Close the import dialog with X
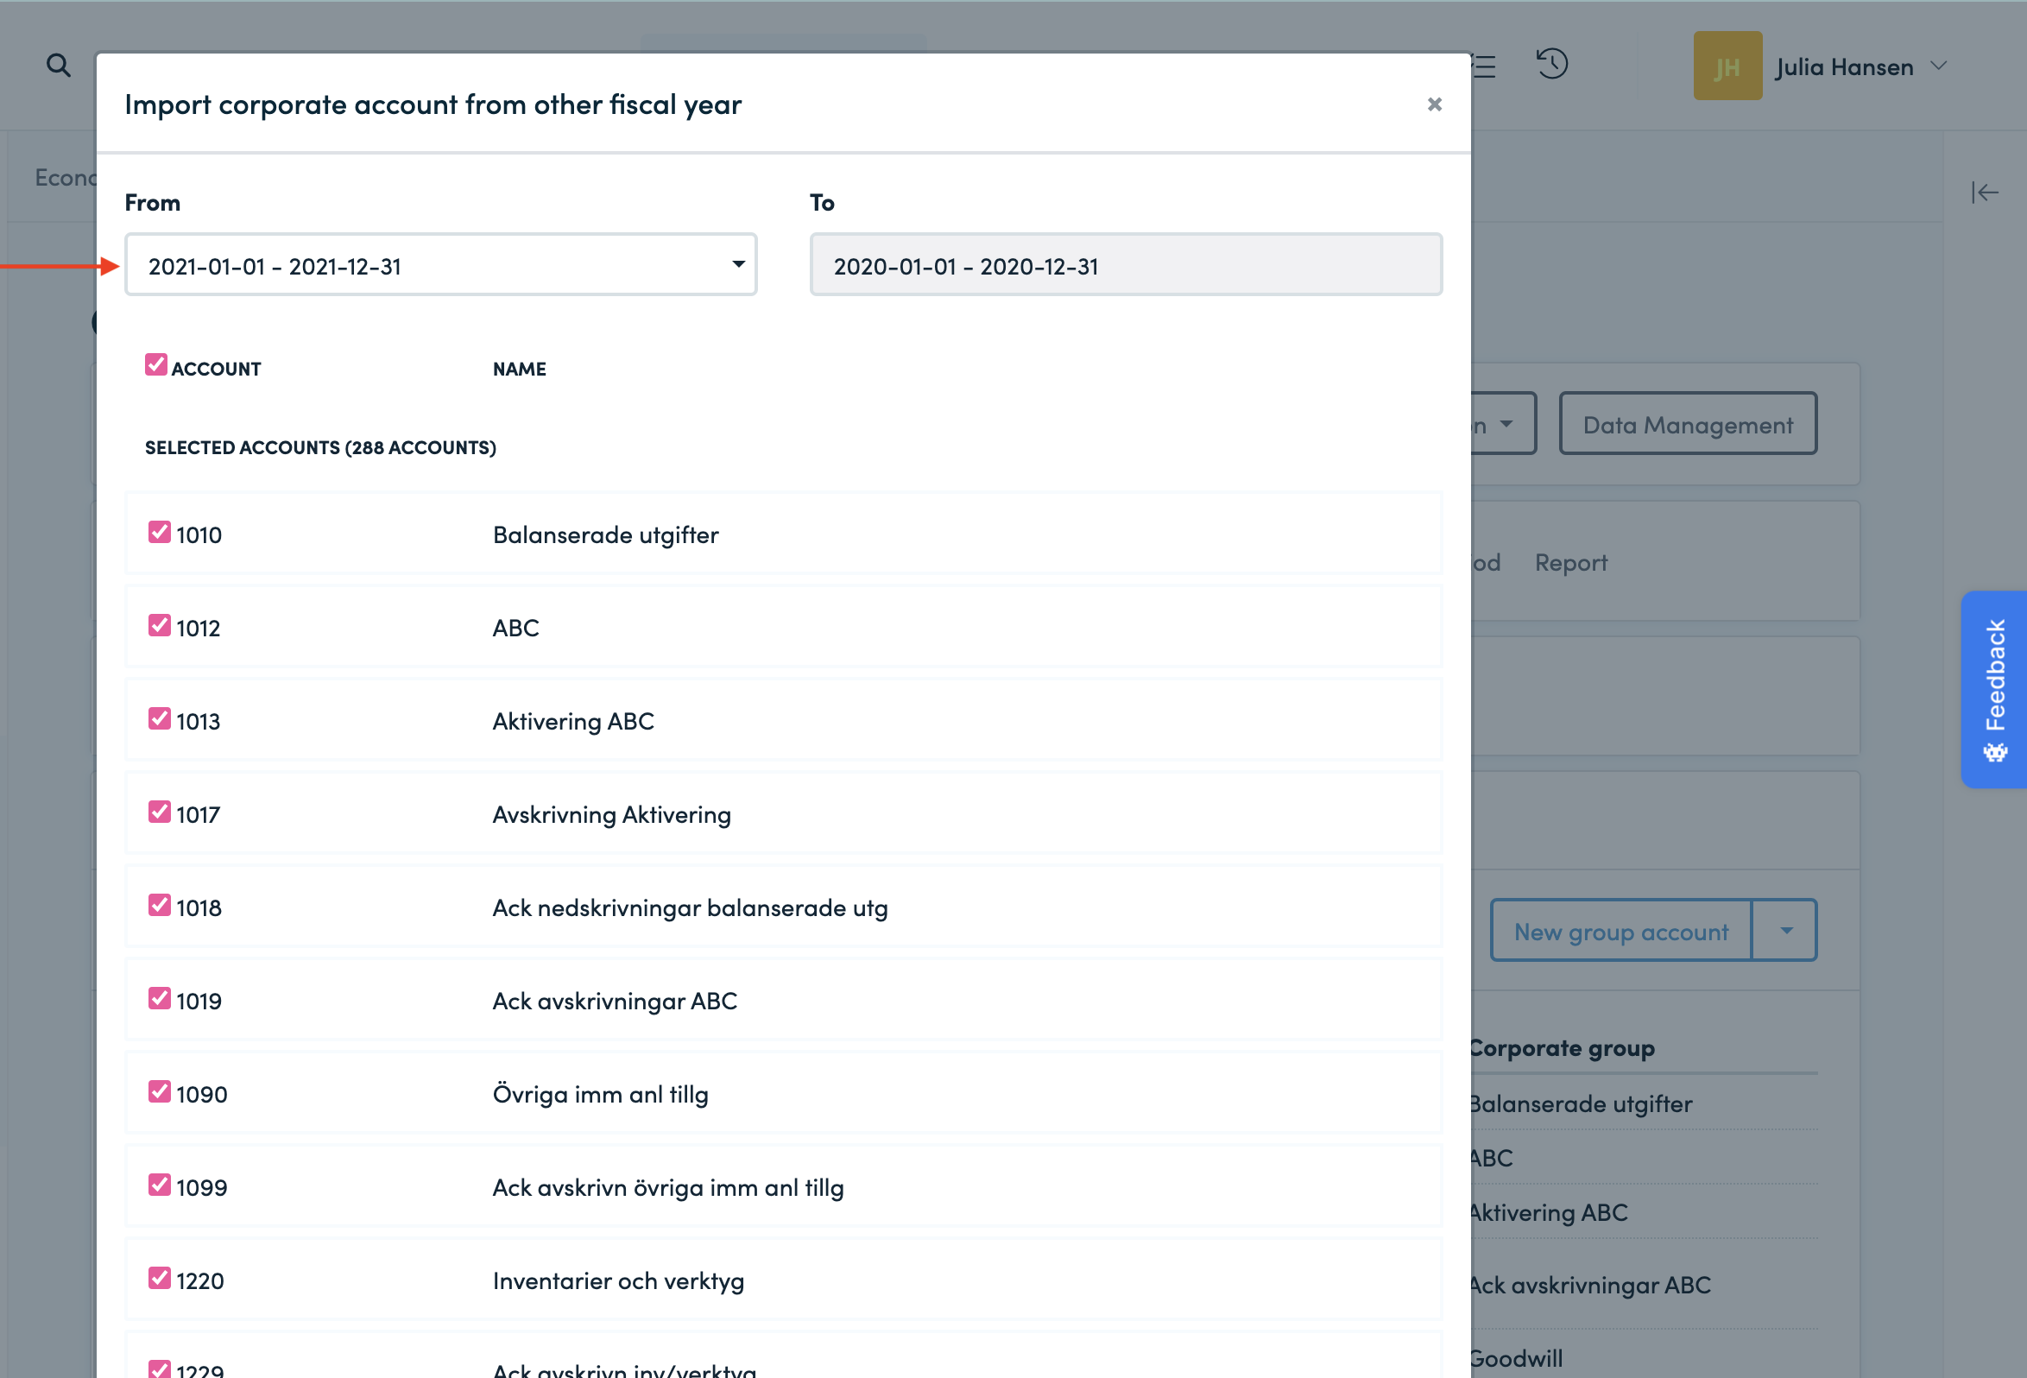 pyautogui.click(x=1434, y=104)
